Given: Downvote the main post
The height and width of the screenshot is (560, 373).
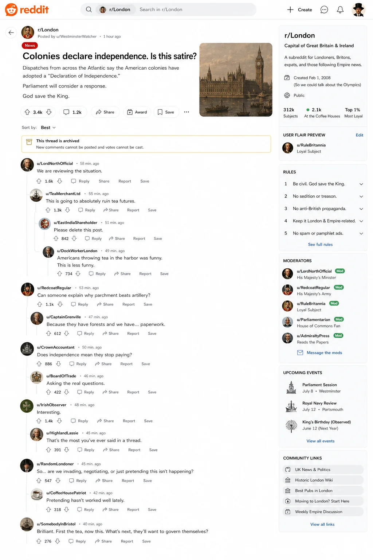Looking at the screenshot, I should point(49,112).
